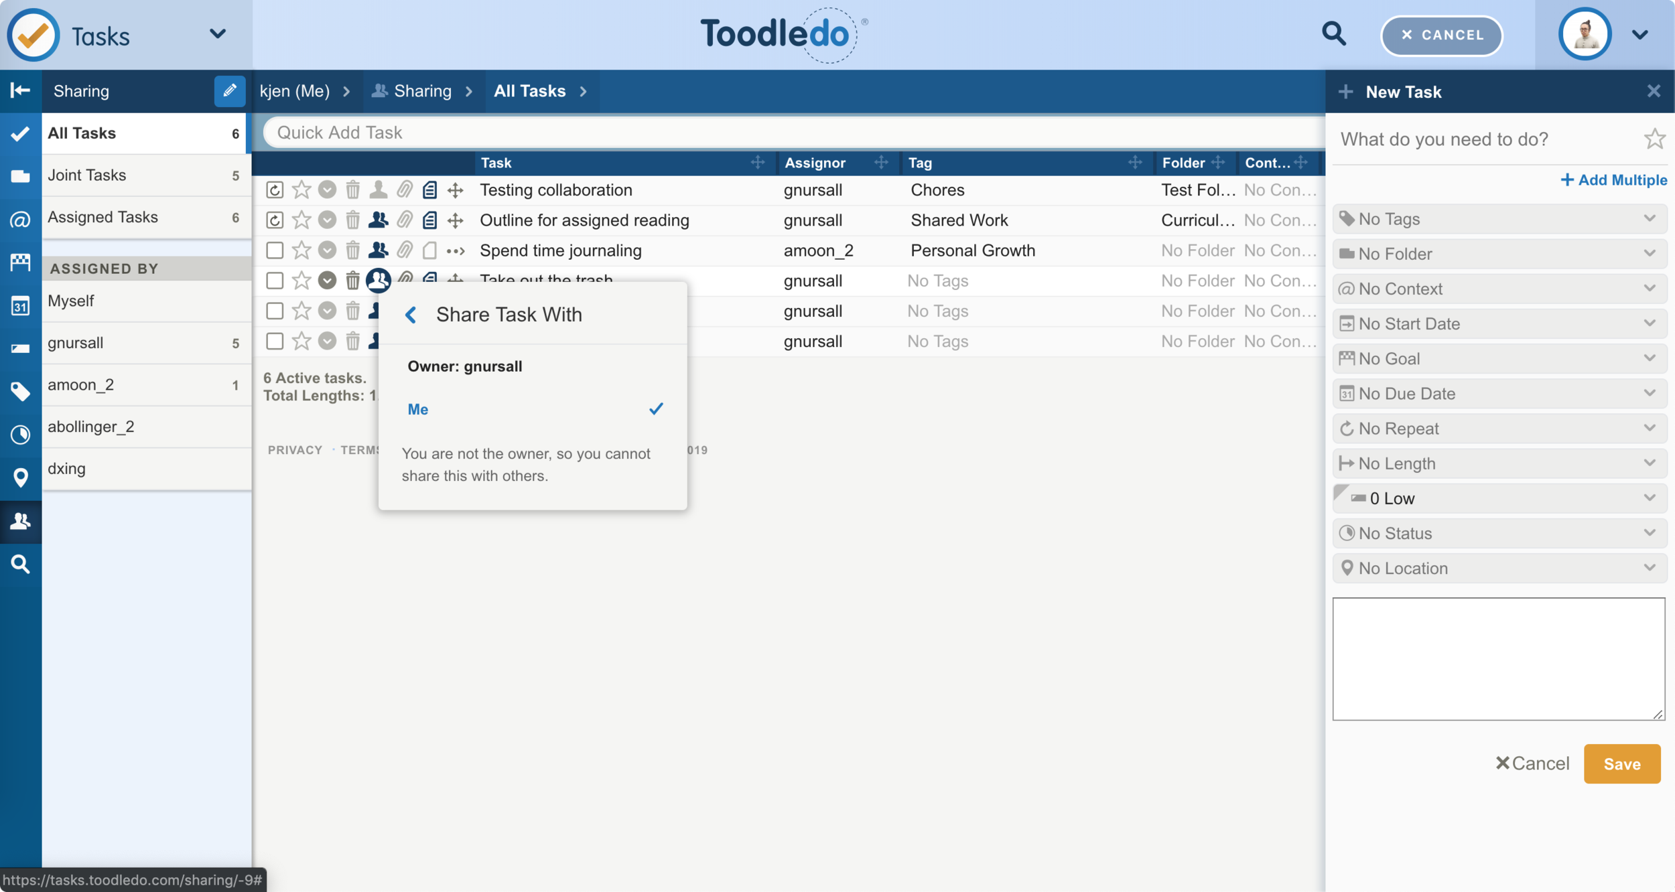This screenshot has width=1675, height=892.
Task: Open share icon on Outline for assigned reading
Action: [378, 220]
